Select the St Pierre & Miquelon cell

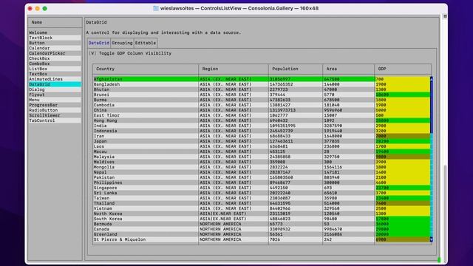pos(146,239)
